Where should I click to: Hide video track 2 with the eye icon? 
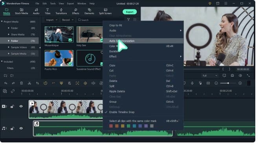click(21, 106)
